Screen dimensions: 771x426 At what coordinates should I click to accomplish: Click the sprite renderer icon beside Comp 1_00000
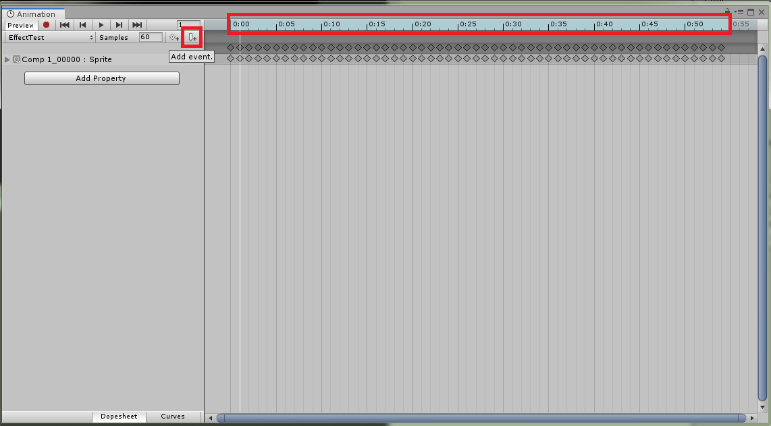[17, 59]
